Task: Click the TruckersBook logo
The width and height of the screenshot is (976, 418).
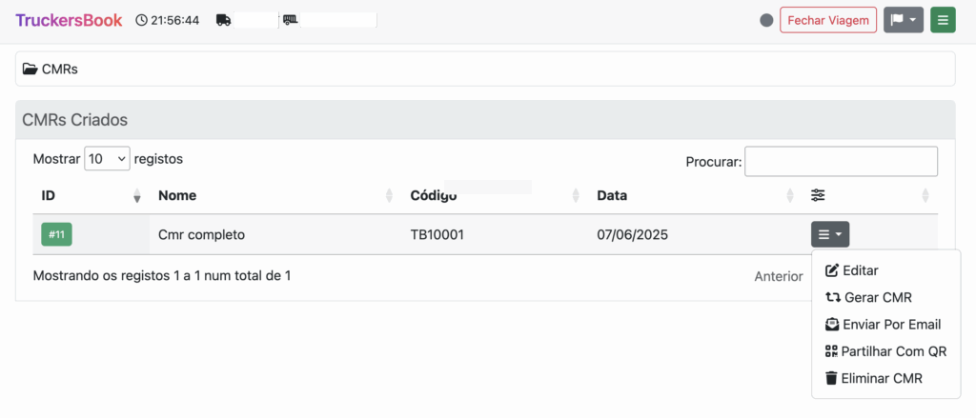Action: pyautogui.click(x=69, y=20)
